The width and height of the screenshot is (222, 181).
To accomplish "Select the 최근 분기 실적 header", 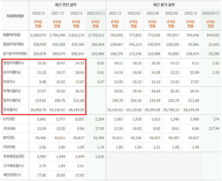I will click(x=164, y=5).
